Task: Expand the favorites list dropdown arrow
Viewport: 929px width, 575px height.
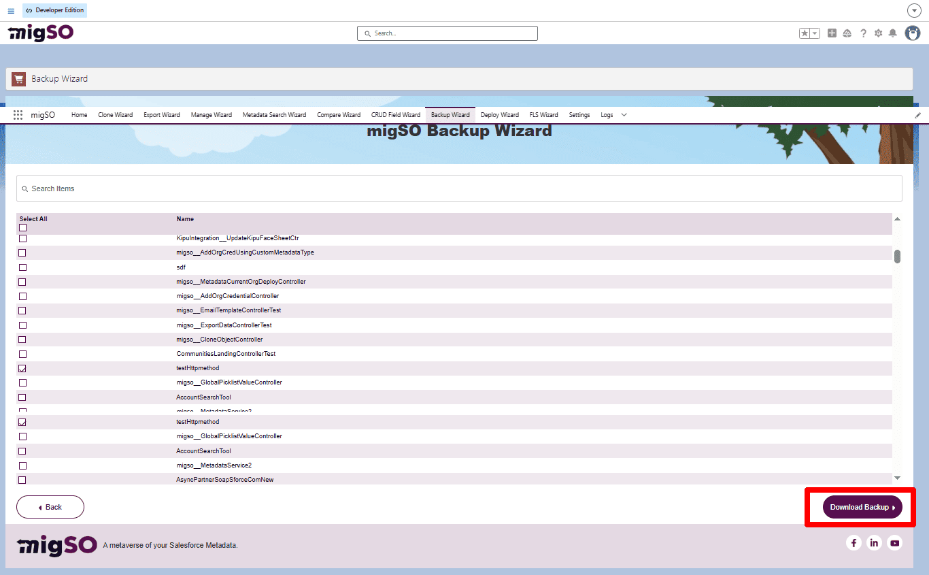Action: pyautogui.click(x=815, y=33)
